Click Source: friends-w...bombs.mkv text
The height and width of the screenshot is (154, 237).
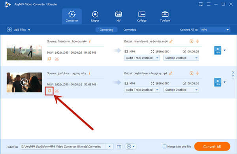pyautogui.click(x=67, y=41)
